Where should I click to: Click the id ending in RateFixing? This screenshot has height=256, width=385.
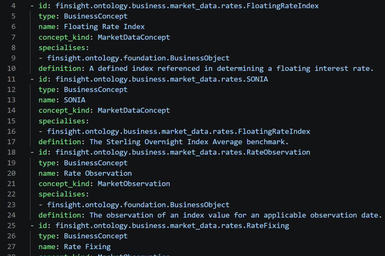coord(172,225)
